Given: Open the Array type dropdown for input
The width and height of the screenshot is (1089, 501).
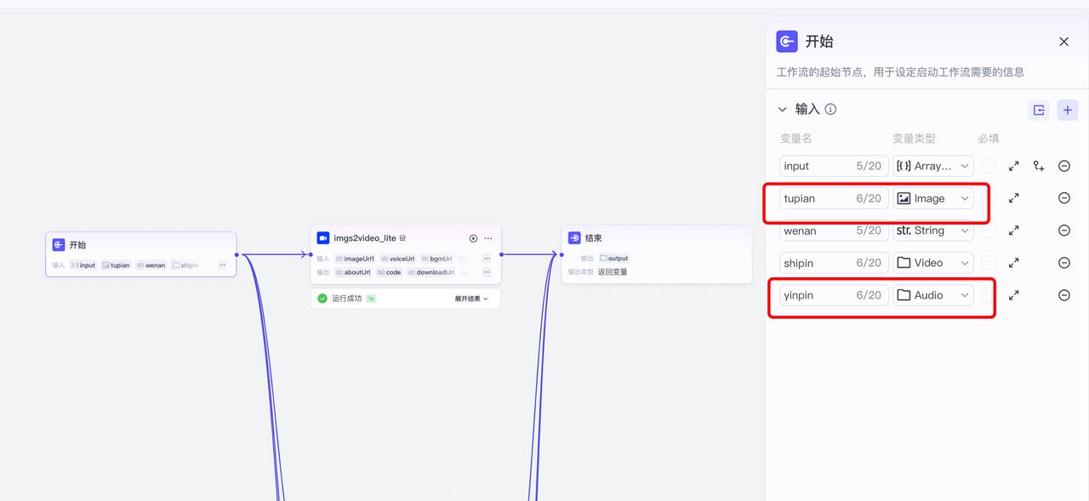Looking at the screenshot, I should pyautogui.click(x=933, y=166).
